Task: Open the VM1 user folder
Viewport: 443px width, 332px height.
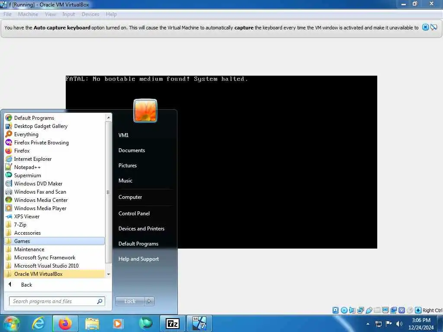Action: click(123, 135)
